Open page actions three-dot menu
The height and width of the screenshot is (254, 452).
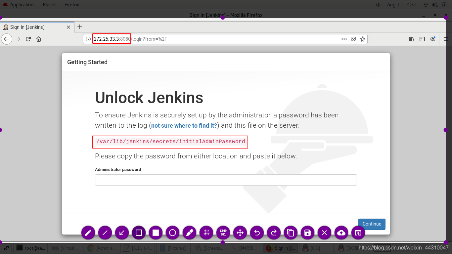point(344,39)
